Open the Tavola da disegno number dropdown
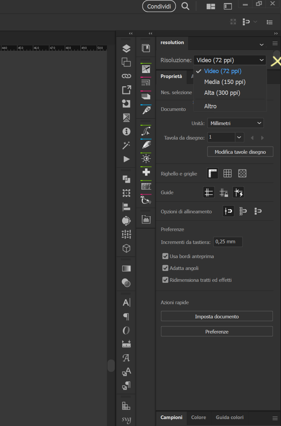 (x=239, y=137)
